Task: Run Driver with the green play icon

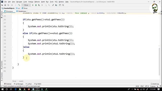Action: (x=33, y=5)
